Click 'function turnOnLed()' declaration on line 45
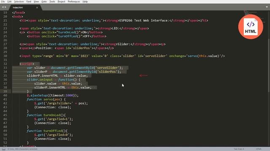 tap(45, 115)
